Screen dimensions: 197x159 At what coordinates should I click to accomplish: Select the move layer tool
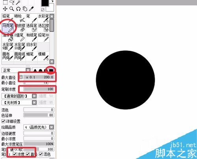5,9
